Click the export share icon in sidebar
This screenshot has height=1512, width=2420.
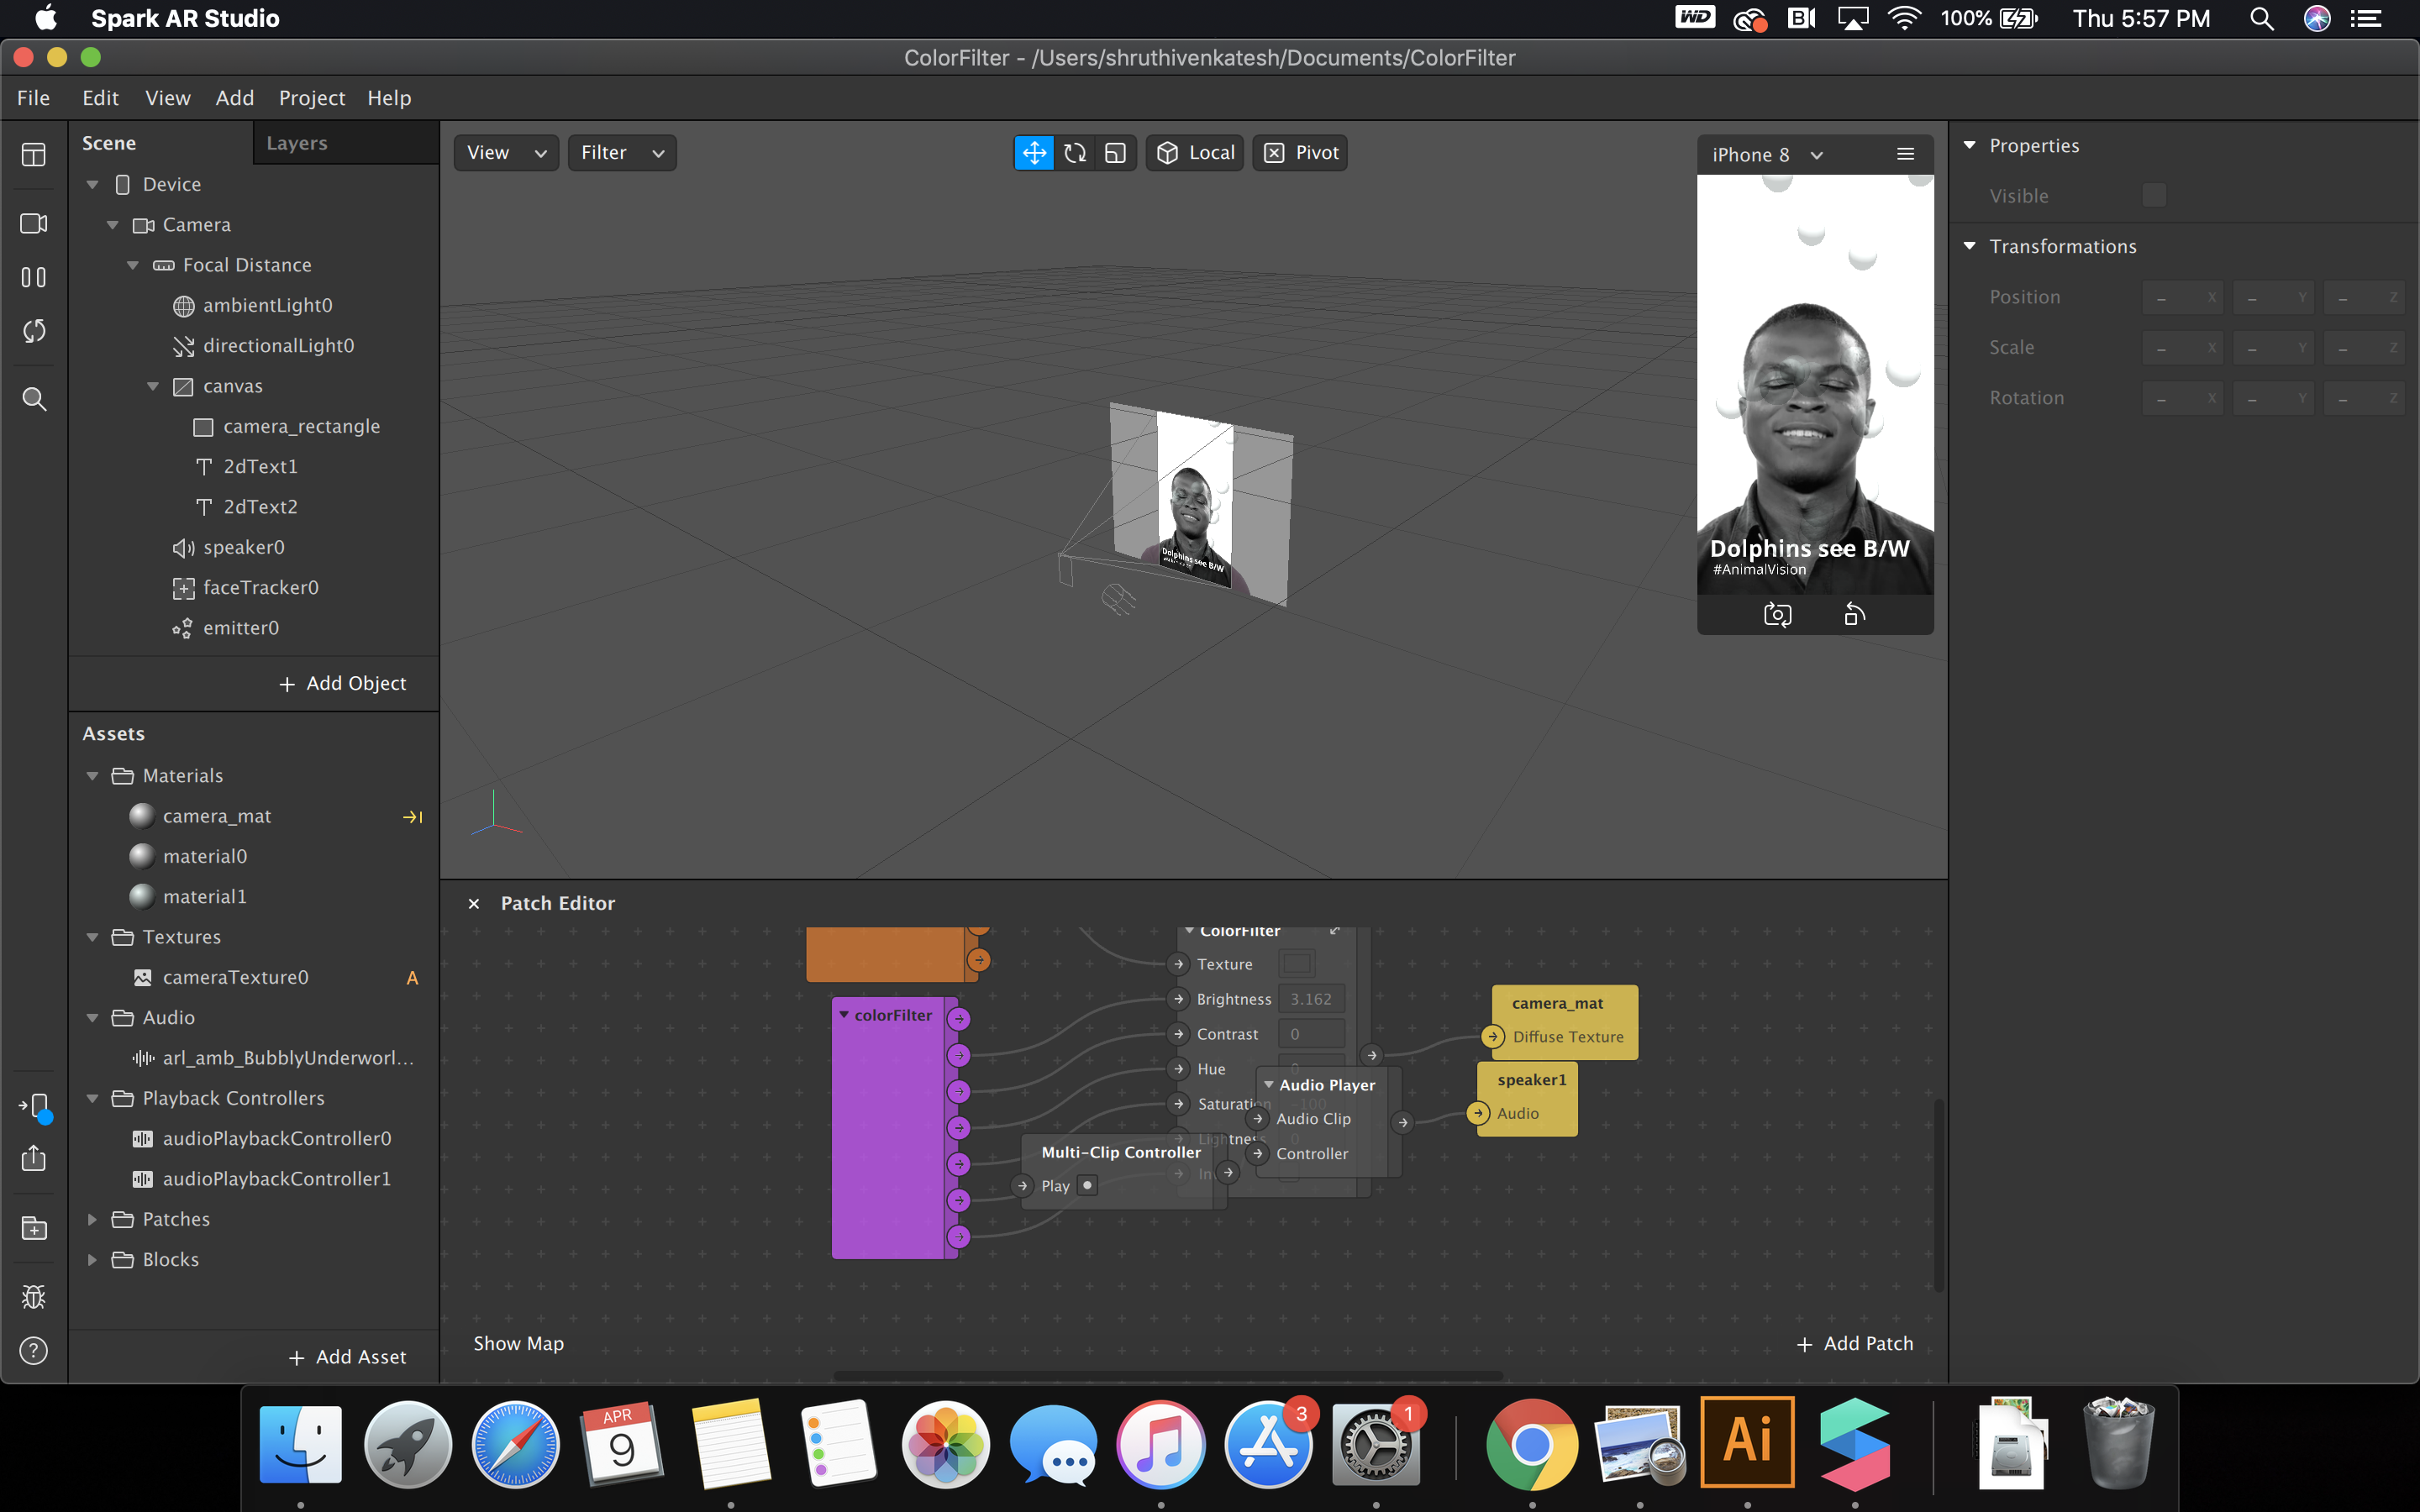pos(34,1158)
